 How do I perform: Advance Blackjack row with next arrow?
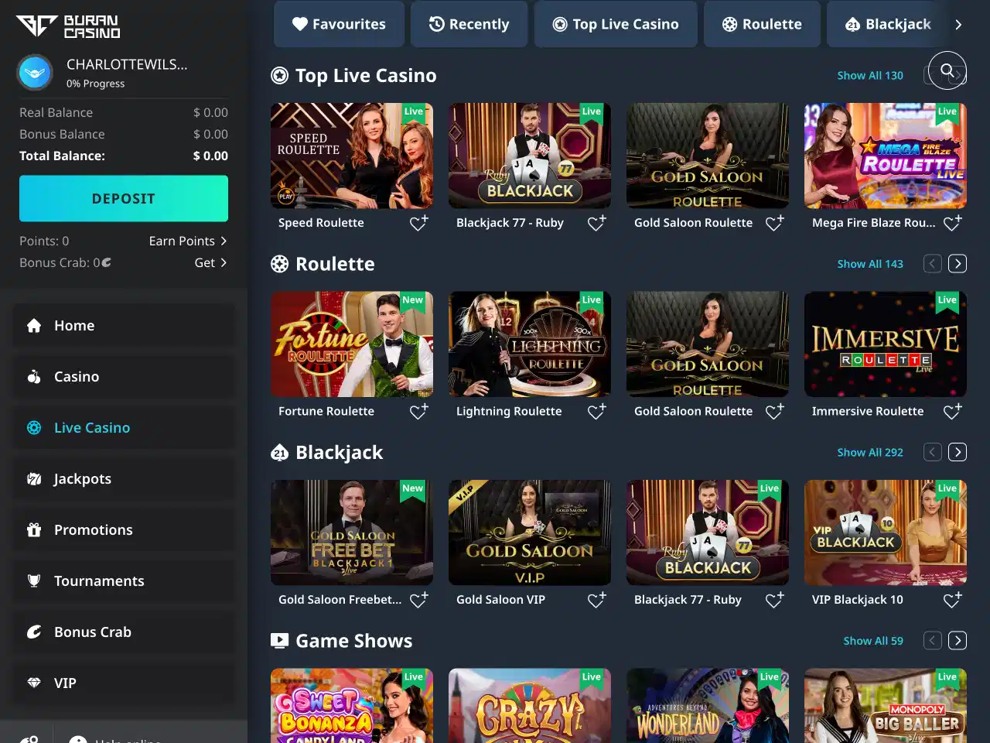tap(958, 453)
